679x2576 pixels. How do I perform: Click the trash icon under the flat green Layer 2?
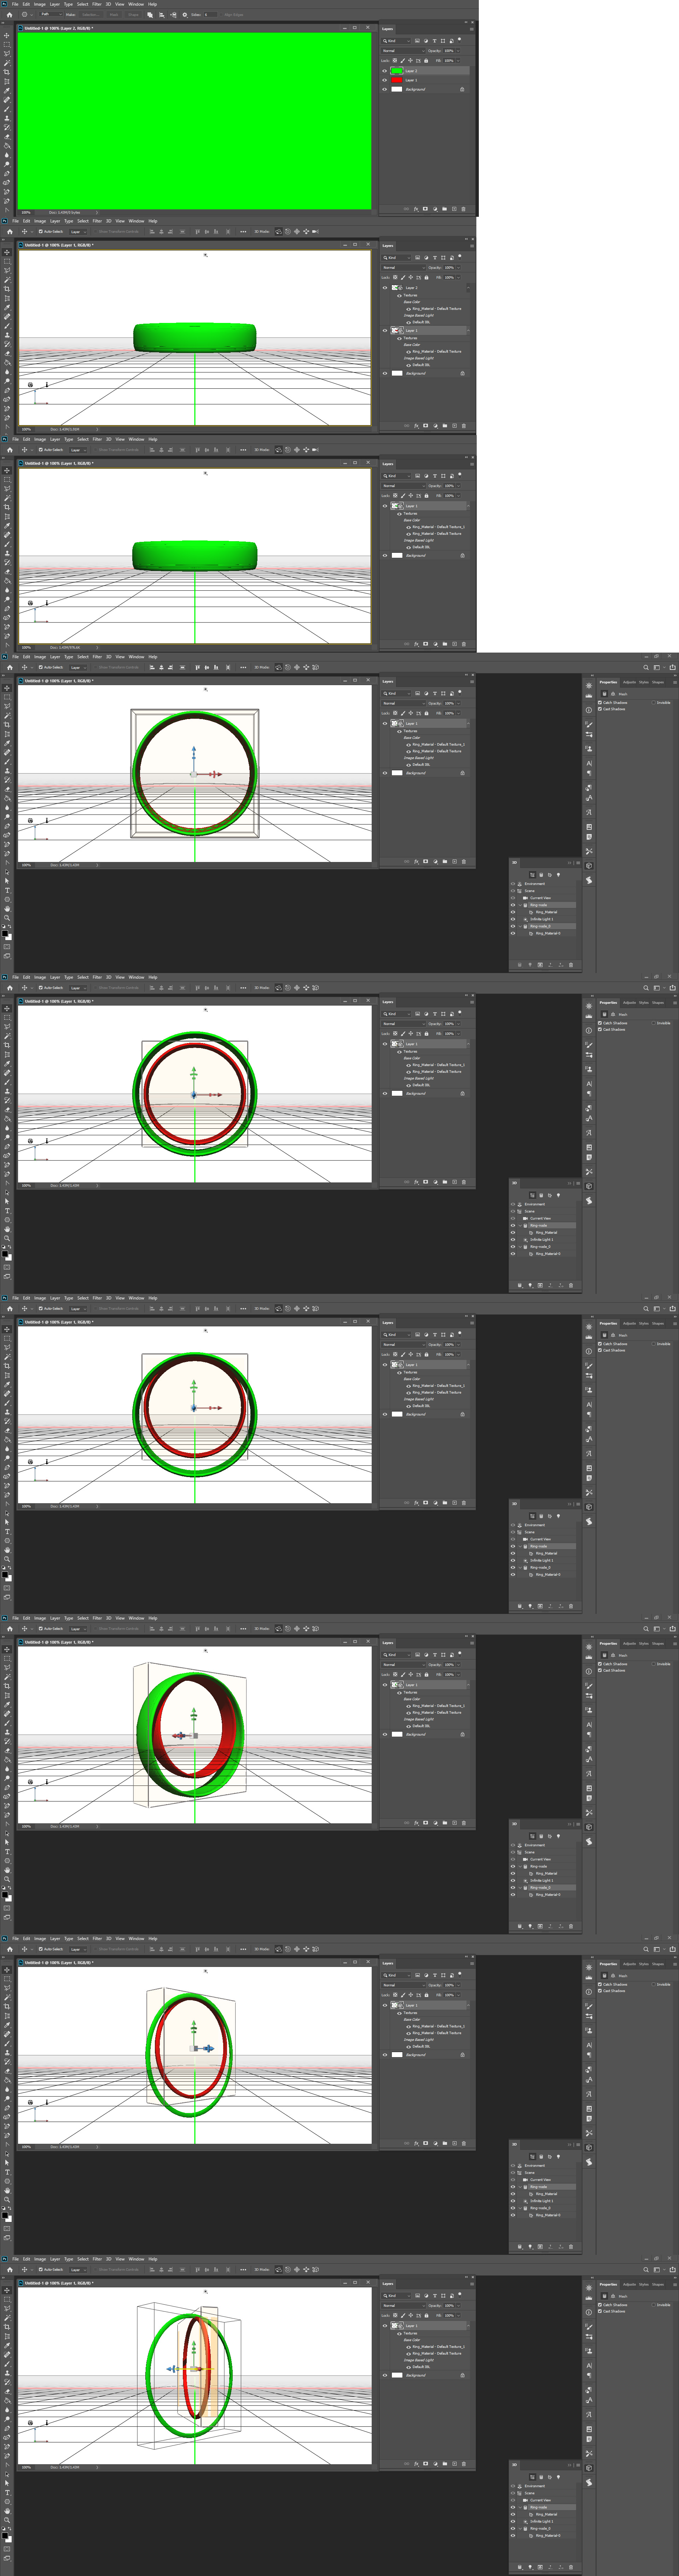463,209
